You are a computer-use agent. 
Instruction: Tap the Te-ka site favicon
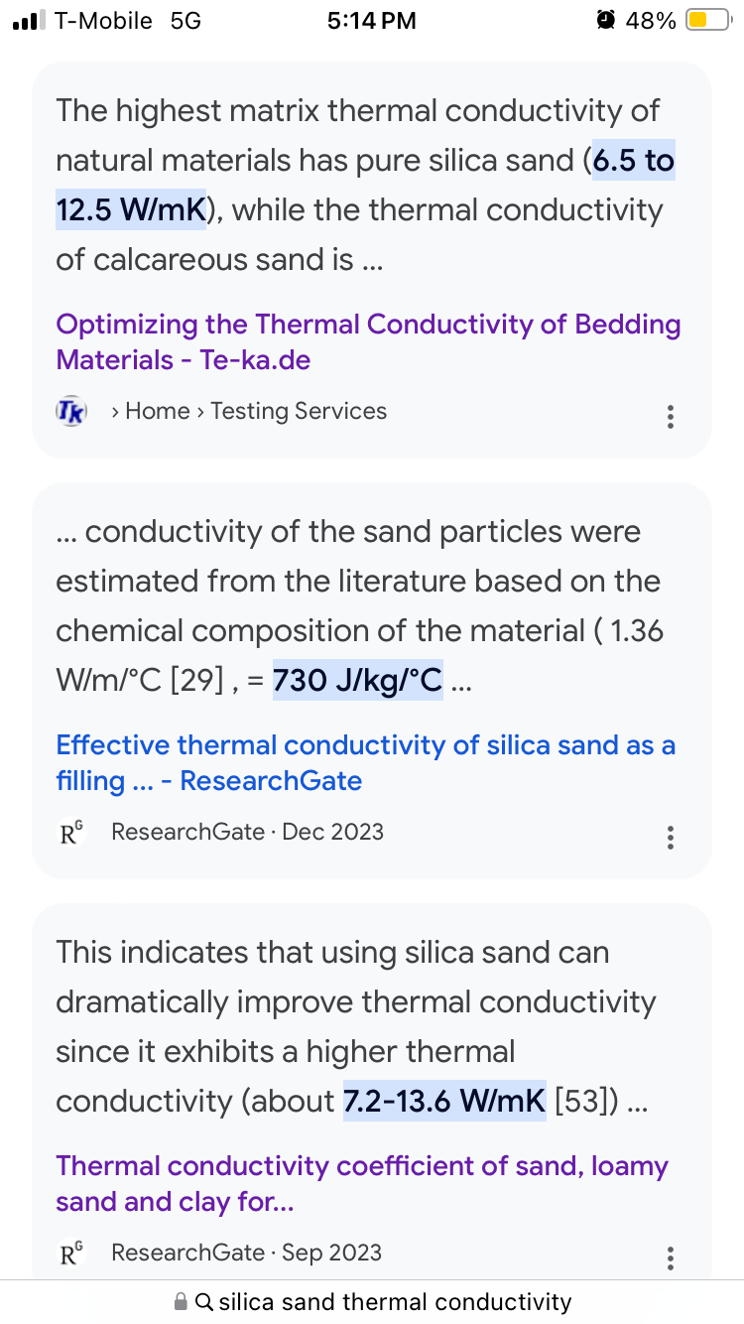[x=71, y=411]
